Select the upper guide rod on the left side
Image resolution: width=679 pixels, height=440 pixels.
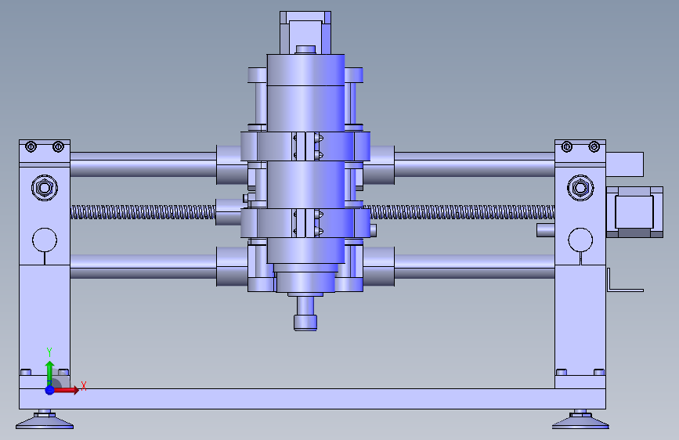pyautogui.click(x=143, y=164)
